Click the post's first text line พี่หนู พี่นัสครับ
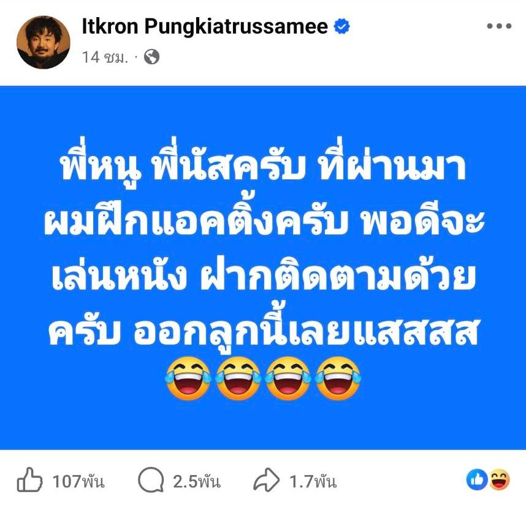 184,166
